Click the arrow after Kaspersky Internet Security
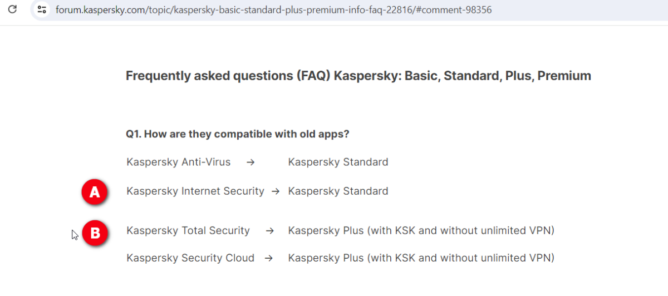This screenshot has height=296, width=668. click(275, 191)
